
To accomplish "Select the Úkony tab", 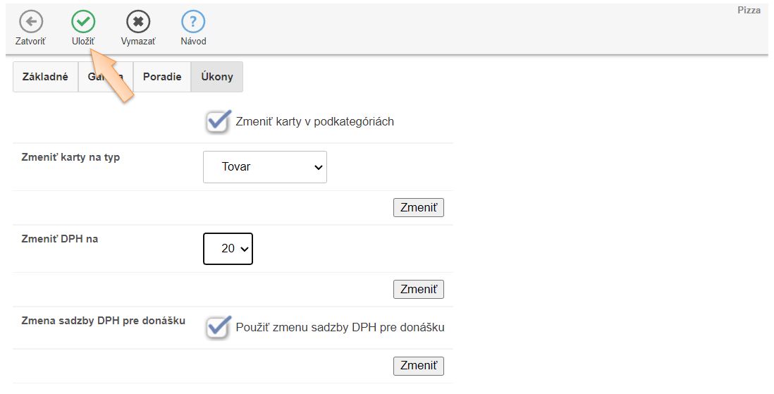I will 216,77.
